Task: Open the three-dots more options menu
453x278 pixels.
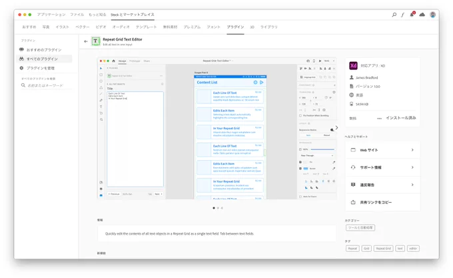Action: (379, 118)
